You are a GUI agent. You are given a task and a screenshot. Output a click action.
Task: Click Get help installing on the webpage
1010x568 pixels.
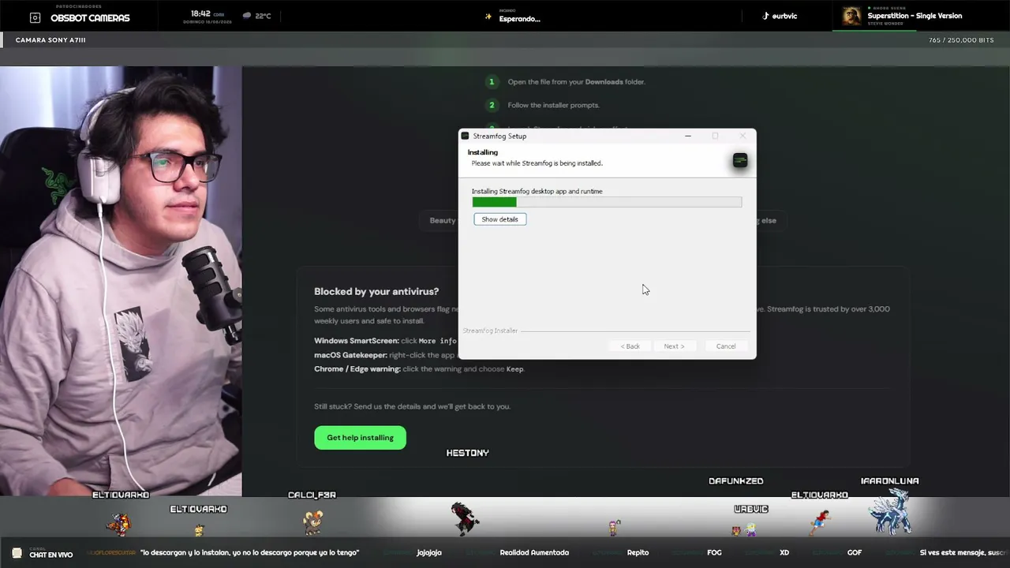(361, 438)
